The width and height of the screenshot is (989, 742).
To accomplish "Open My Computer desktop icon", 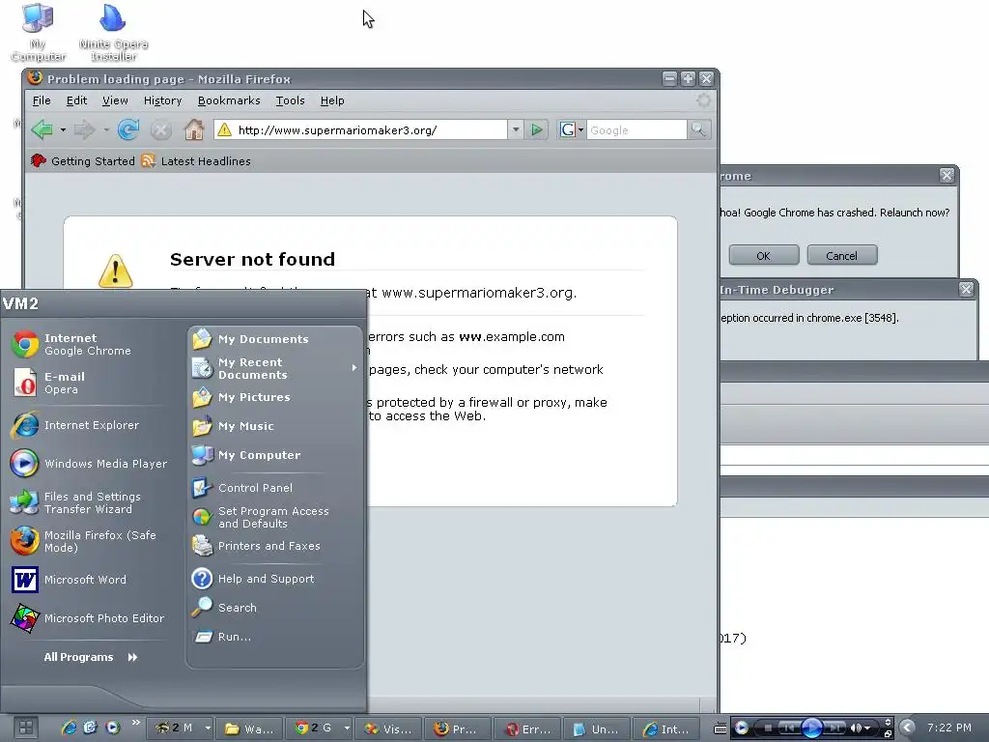I will click(x=38, y=33).
